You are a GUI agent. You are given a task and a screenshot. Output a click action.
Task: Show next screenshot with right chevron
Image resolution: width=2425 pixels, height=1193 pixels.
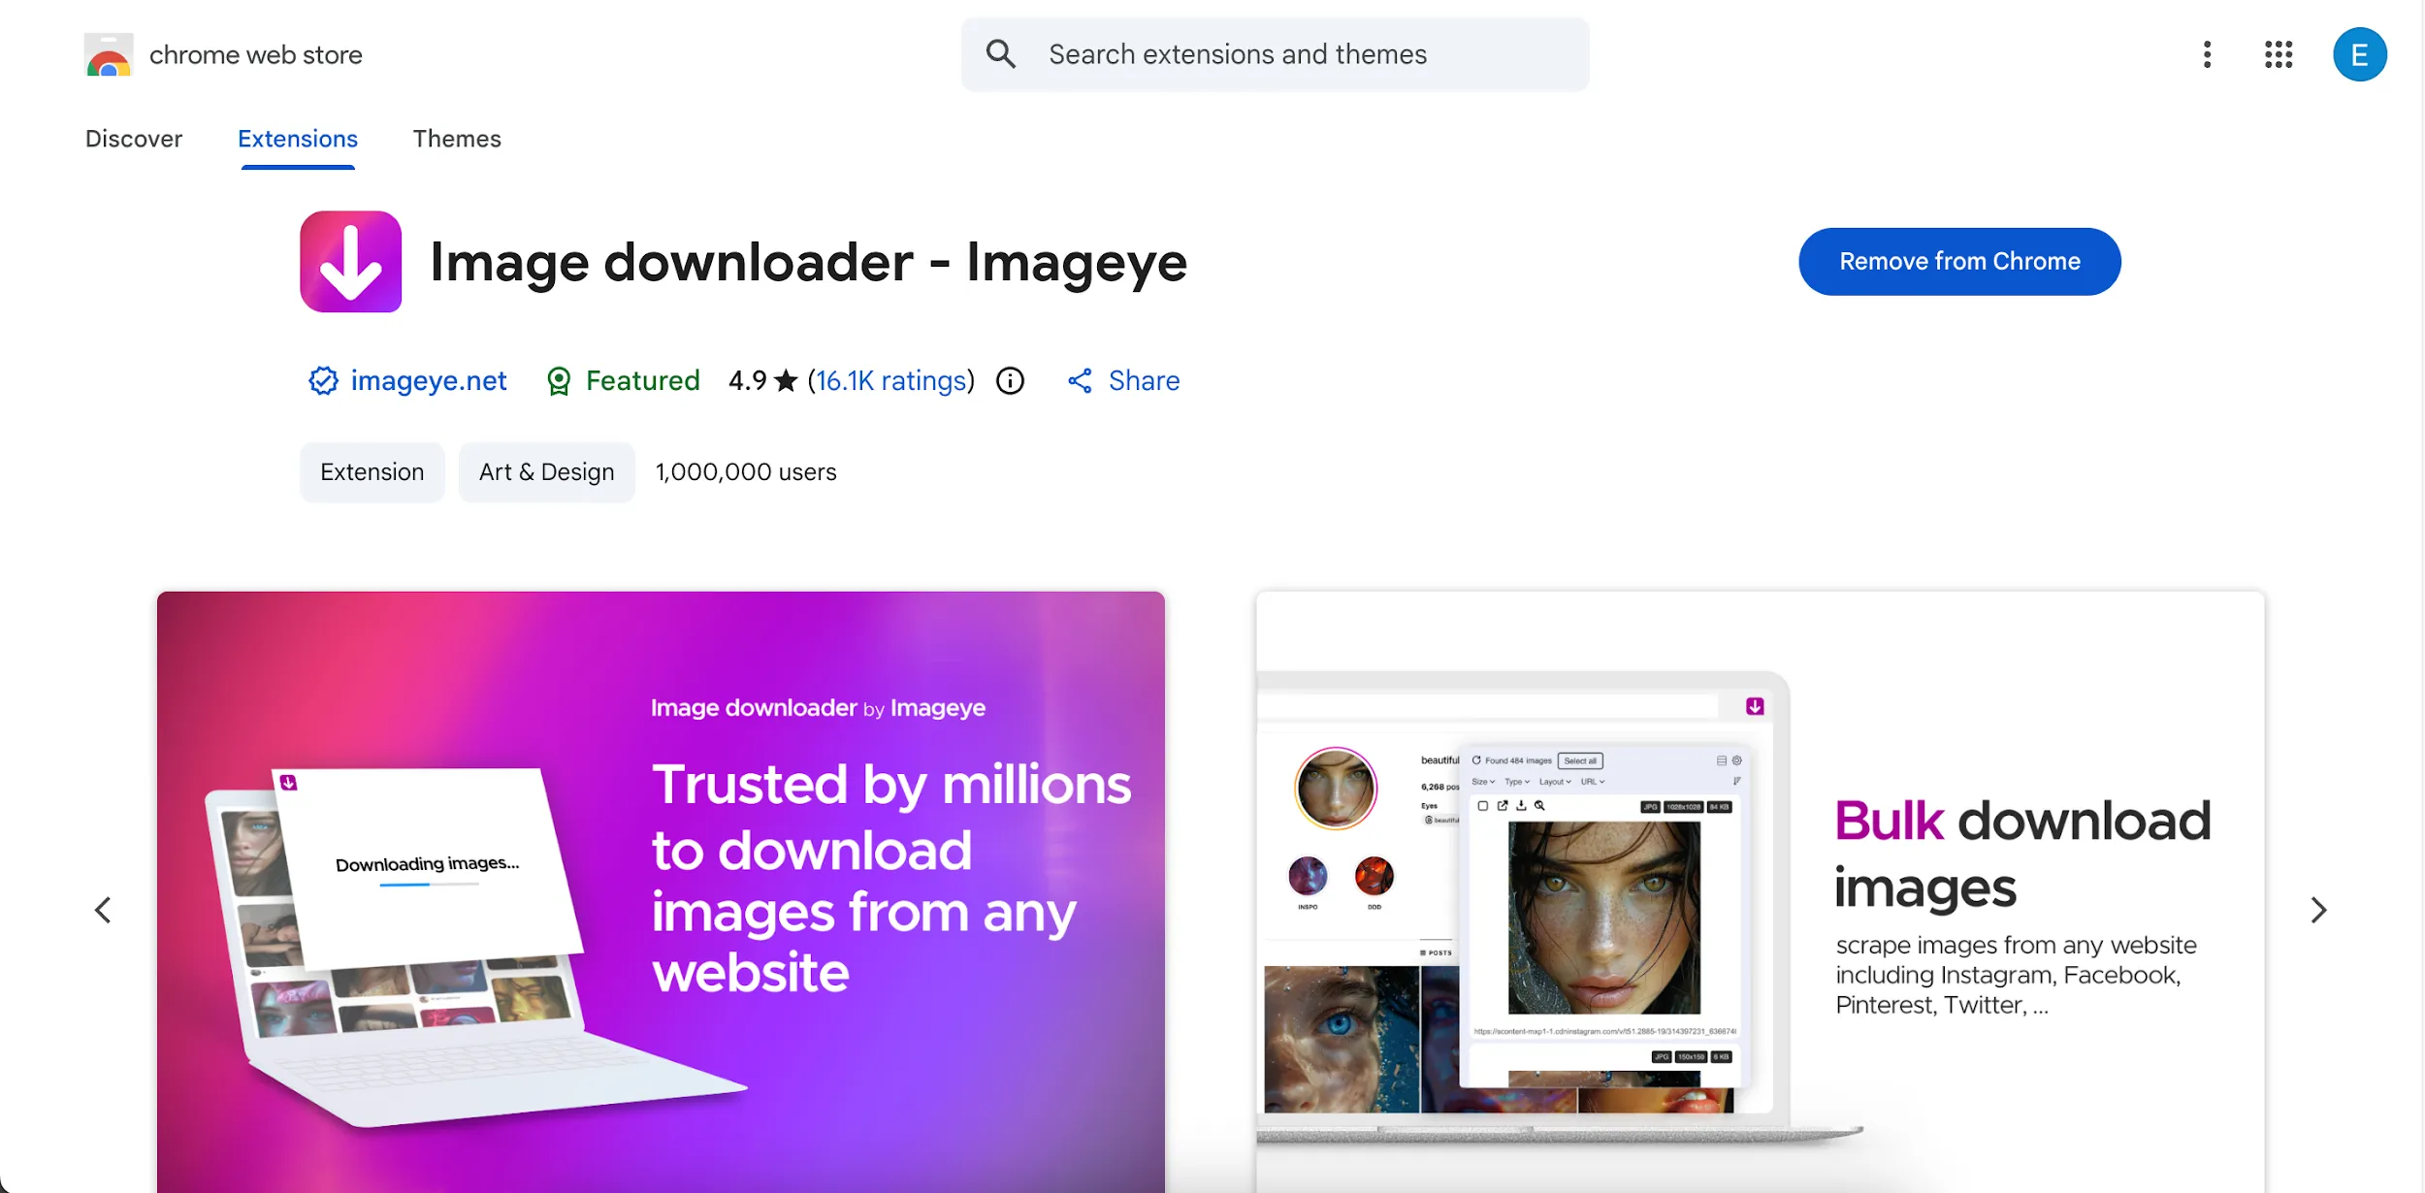click(x=2318, y=910)
